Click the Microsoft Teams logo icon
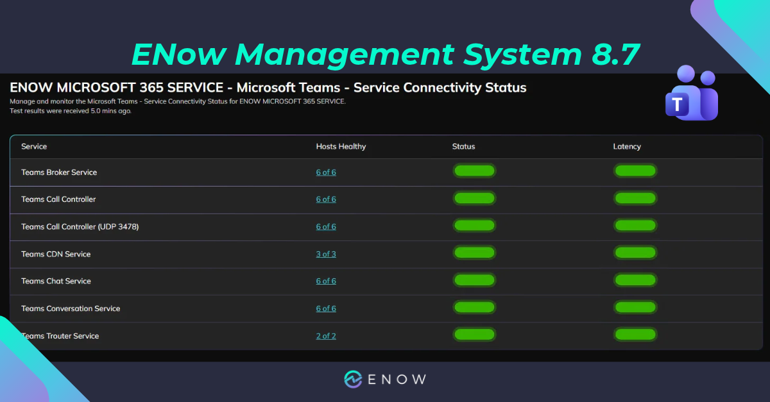Viewport: 770px width, 402px height. tap(691, 92)
